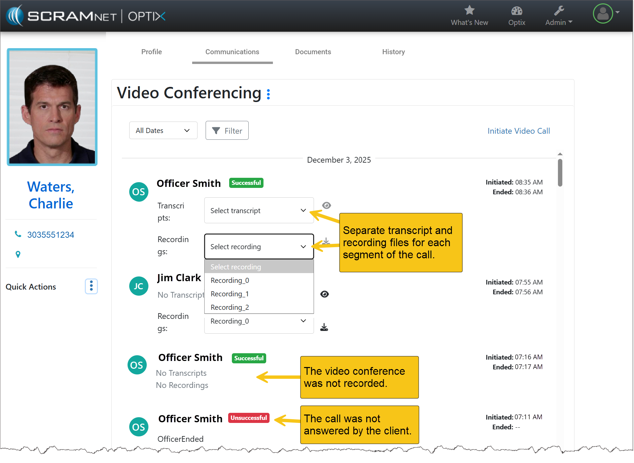The width and height of the screenshot is (634, 463).
Task: Open Video Conferencing three-dot options menu
Action: (268, 94)
